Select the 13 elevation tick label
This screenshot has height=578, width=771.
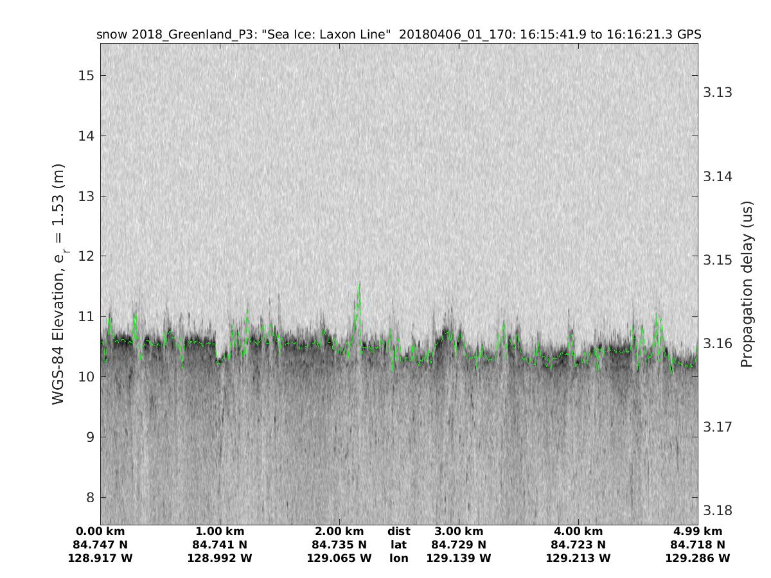click(86, 197)
